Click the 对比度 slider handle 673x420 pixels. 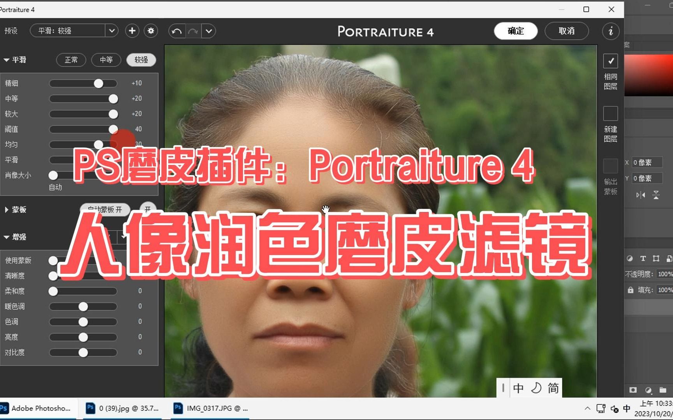coord(83,352)
